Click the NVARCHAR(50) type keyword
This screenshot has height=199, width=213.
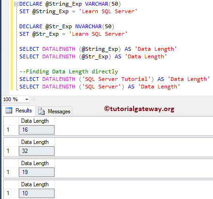pos(95,26)
